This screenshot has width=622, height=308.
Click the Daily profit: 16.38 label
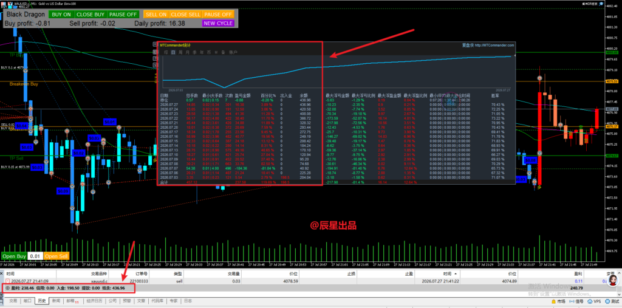click(160, 24)
